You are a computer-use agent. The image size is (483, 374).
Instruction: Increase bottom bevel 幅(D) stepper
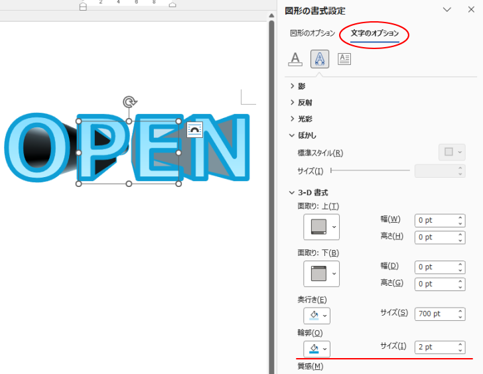460,265
